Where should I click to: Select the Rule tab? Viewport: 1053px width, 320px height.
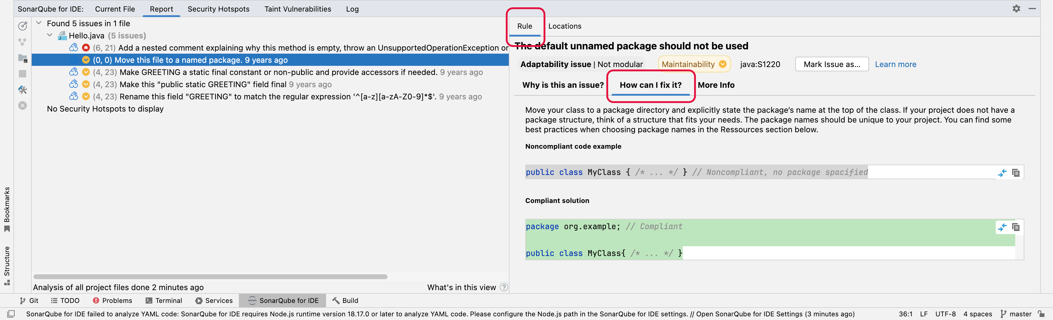pos(524,26)
